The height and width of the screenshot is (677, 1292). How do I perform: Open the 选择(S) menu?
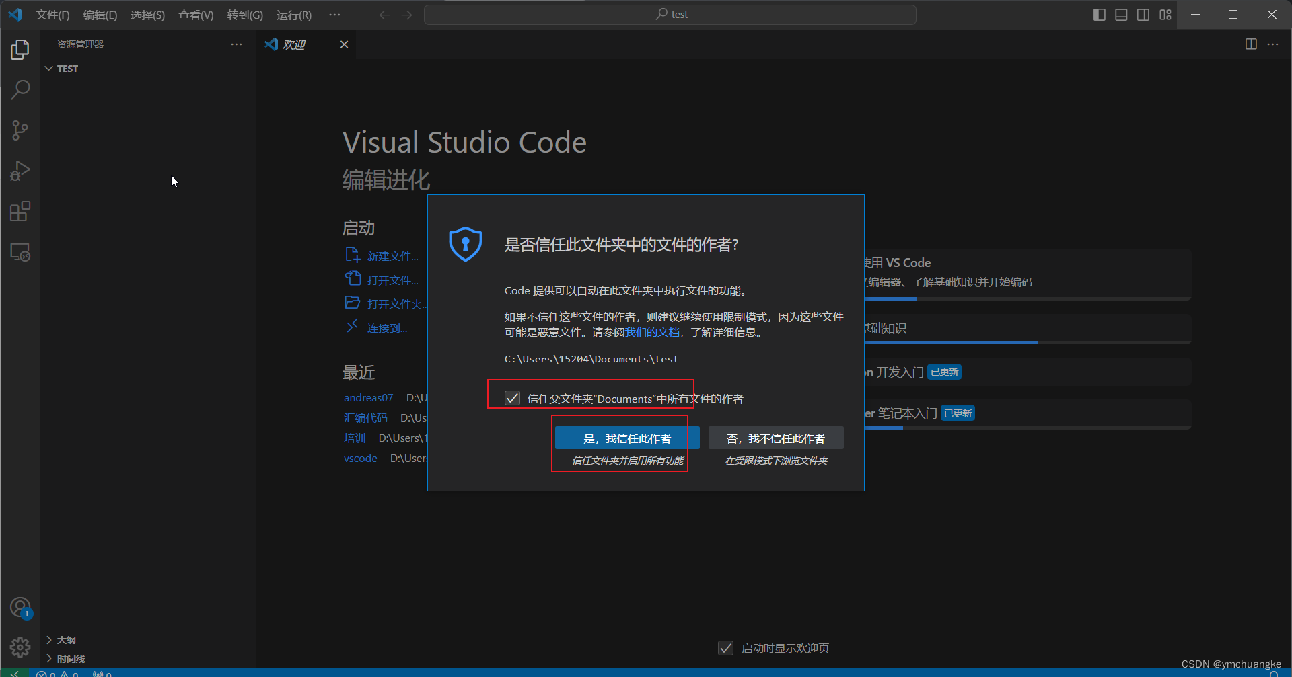147,15
